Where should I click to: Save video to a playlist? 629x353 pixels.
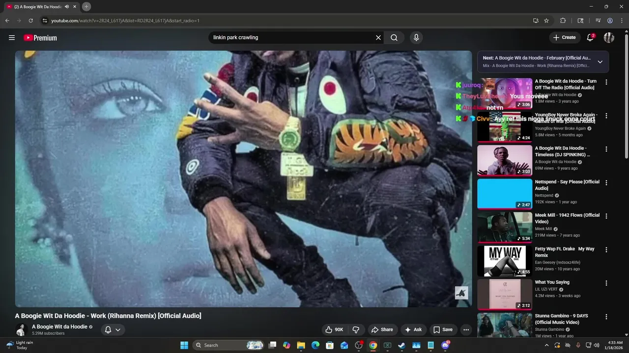tap(442, 329)
